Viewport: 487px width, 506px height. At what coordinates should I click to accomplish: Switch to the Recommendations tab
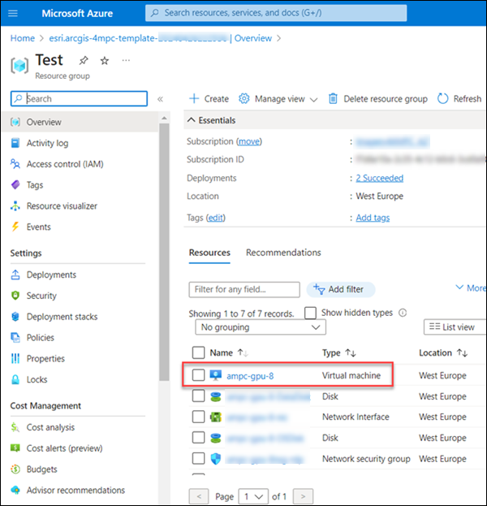(283, 253)
